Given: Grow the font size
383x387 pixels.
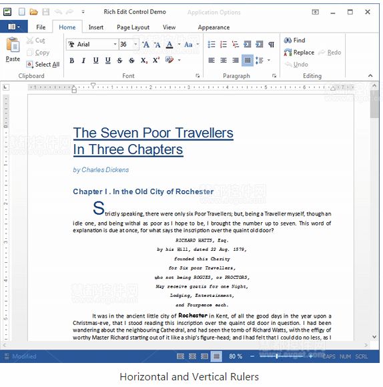Looking at the screenshot, I should (145, 45).
